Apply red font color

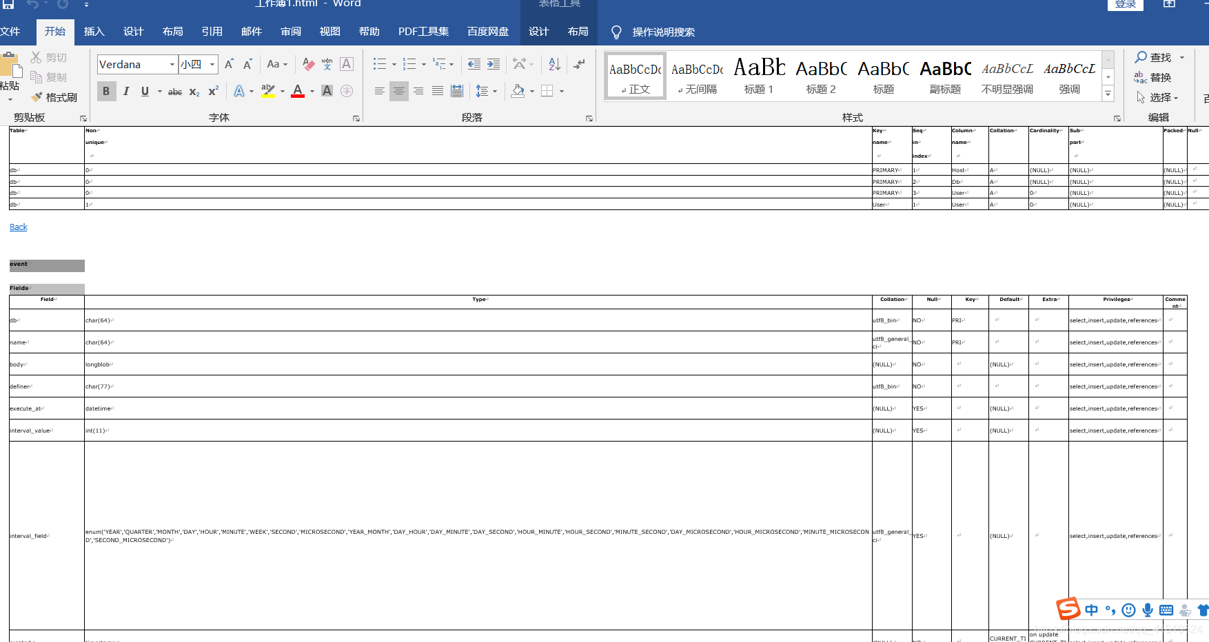click(298, 91)
